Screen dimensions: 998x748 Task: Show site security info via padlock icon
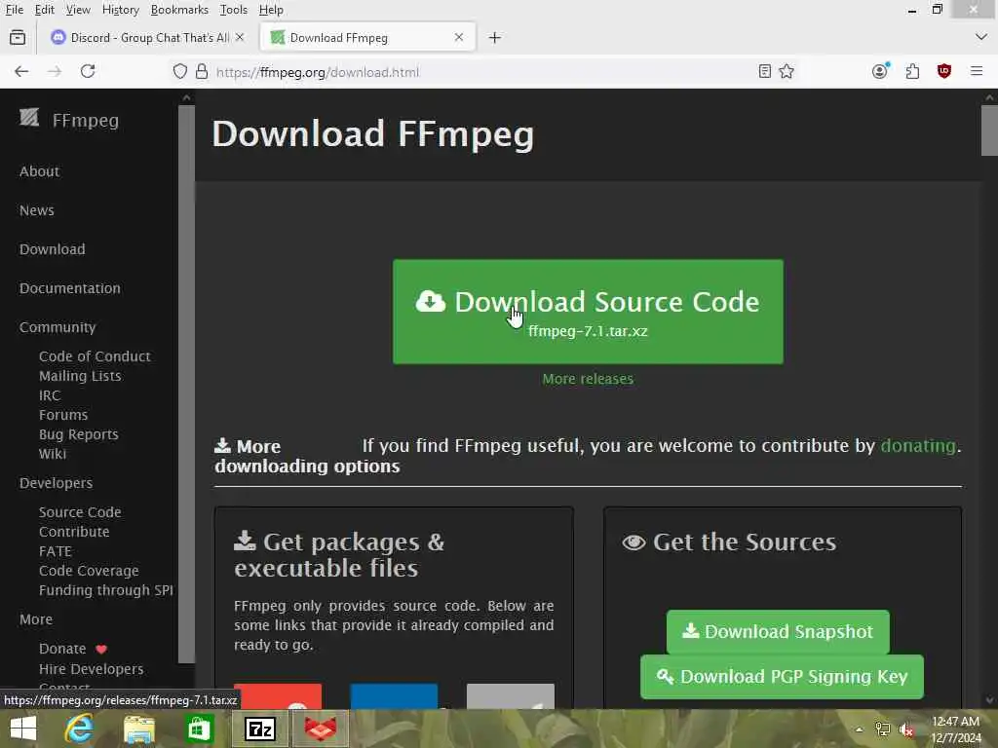point(202,71)
